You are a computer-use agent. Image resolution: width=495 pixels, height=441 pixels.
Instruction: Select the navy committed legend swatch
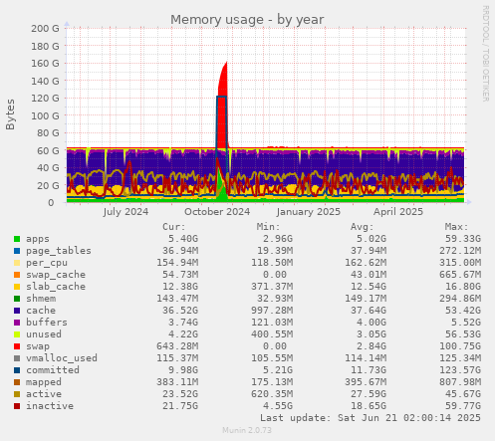click(x=17, y=370)
